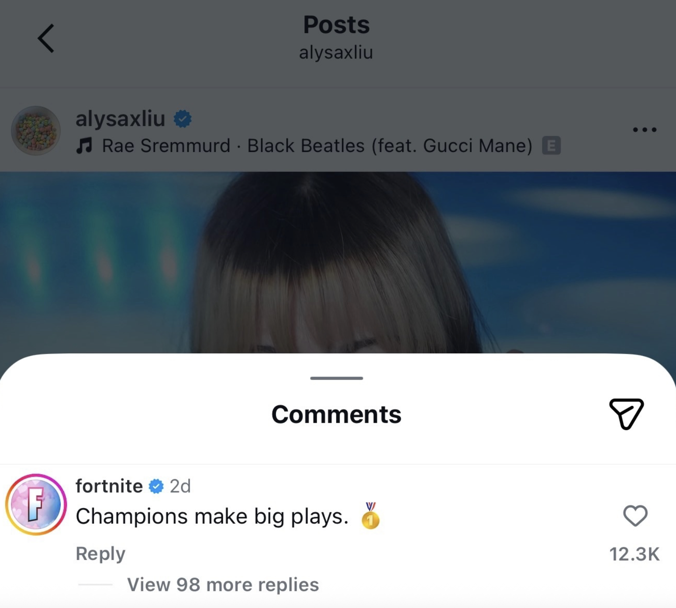Screen dimensions: 676x608
Task: Tap the explicit 'E' label icon
Action: 551,145
